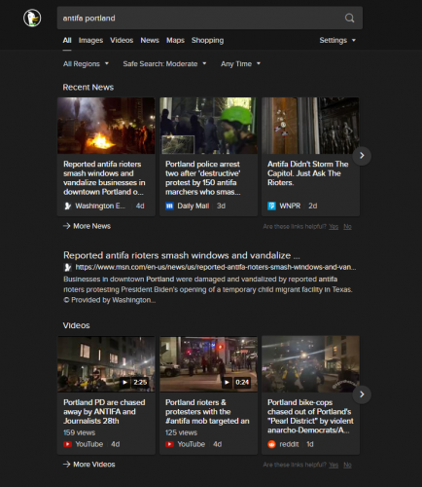Screen dimensions: 422x487
Task: Open the Safe Search: Moderate dropdown
Action: [x=164, y=64]
